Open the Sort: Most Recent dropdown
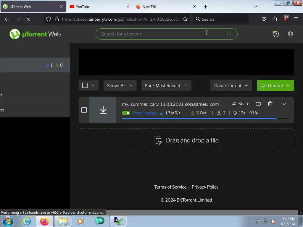 point(166,85)
